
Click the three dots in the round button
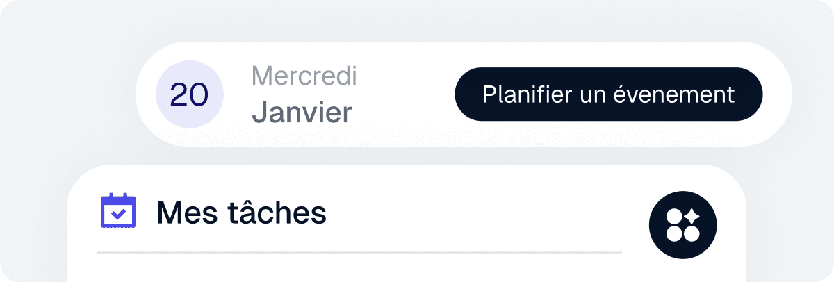(674, 233)
